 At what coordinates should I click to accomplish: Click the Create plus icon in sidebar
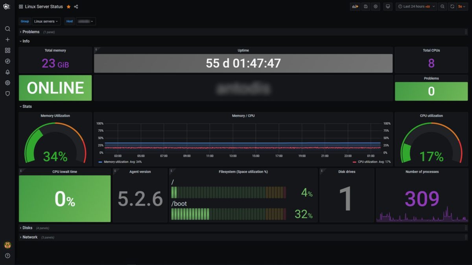tap(7, 40)
